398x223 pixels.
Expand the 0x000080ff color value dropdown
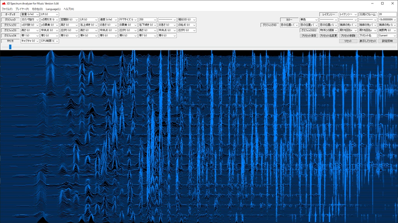(x=388, y=20)
